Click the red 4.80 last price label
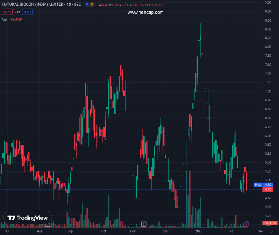 [x=269, y=189]
